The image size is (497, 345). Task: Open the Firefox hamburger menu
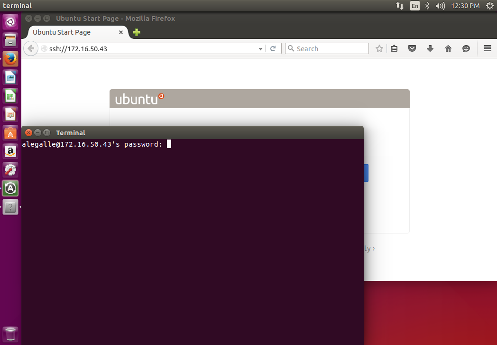[487, 48]
